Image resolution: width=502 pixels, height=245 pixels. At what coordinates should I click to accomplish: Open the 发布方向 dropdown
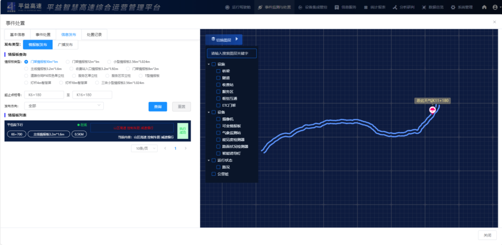(64, 106)
